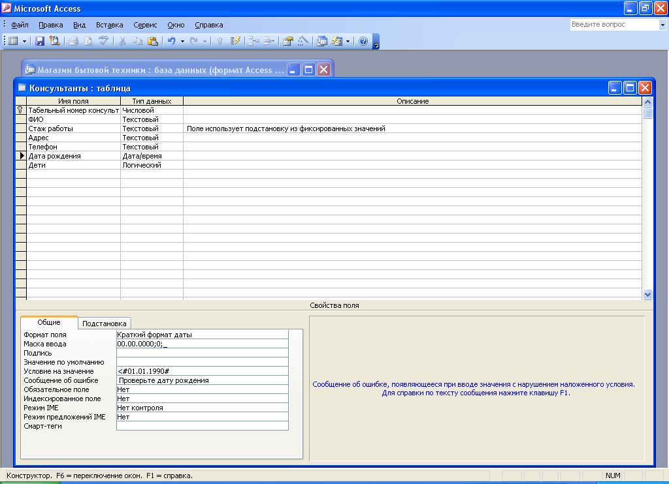Image resolution: width=669 pixels, height=484 pixels.
Task: Click the 'Числовой' data type cell
Action: tap(152, 110)
